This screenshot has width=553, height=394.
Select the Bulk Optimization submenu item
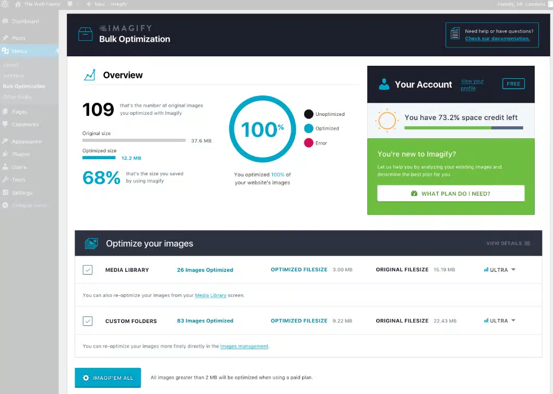pyautogui.click(x=24, y=86)
